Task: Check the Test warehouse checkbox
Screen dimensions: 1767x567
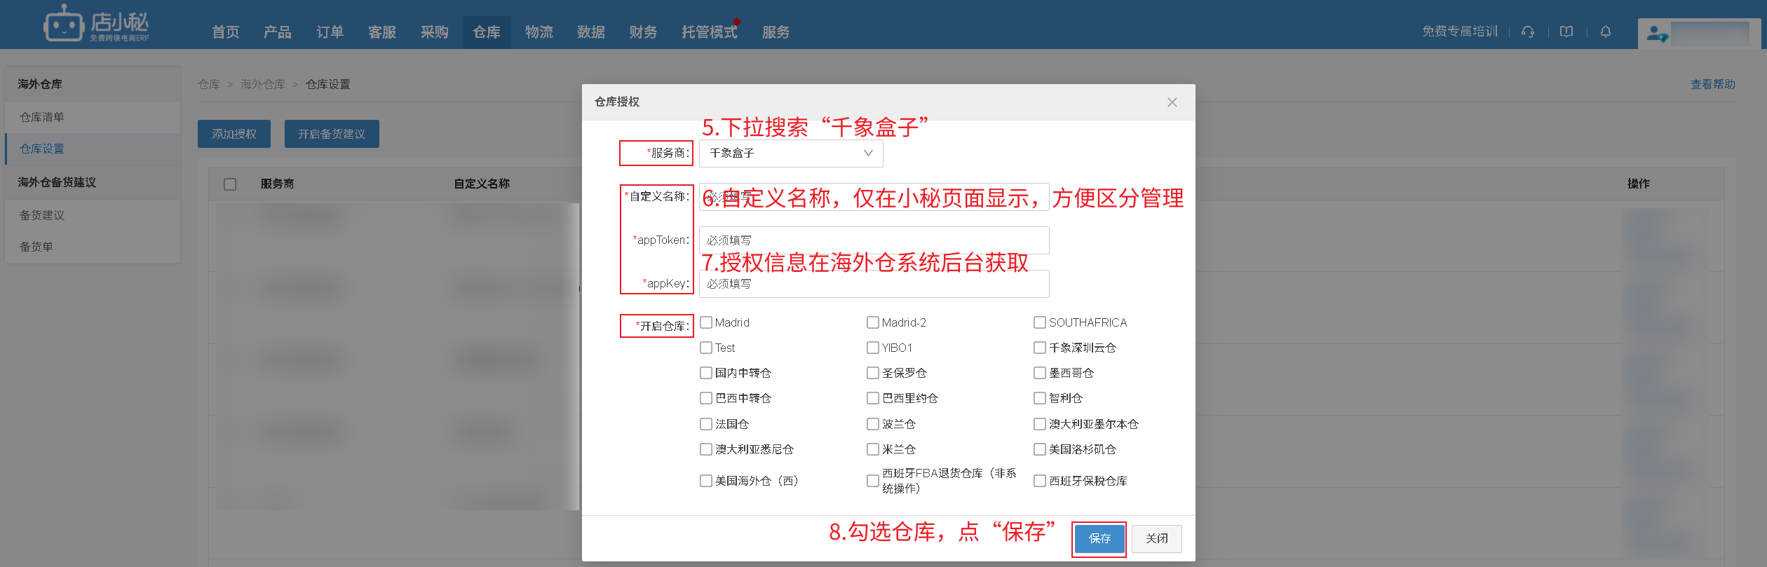Action: pos(706,348)
